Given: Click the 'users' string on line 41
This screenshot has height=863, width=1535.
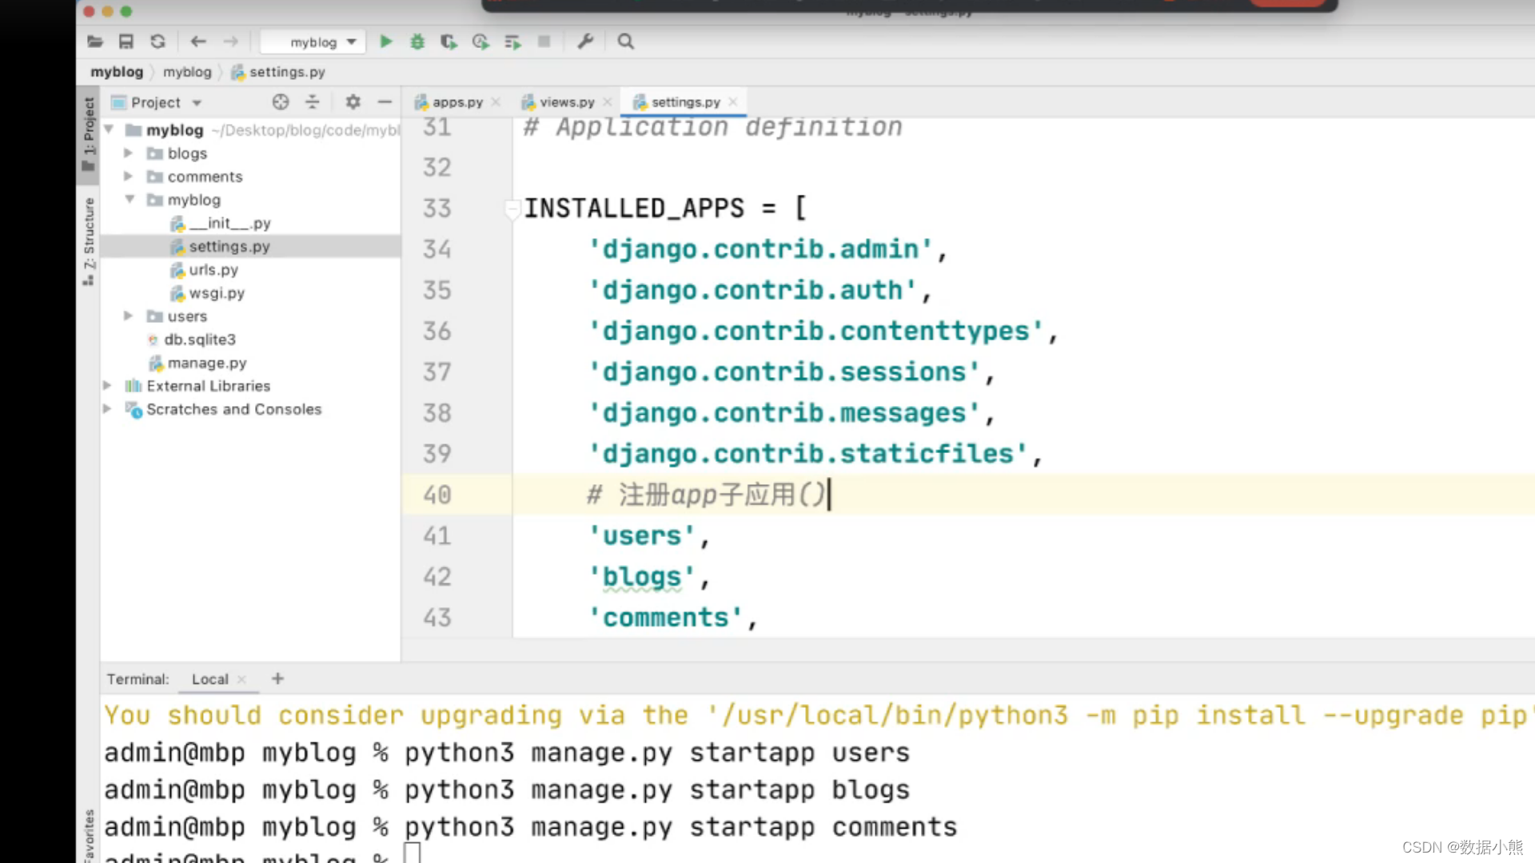Looking at the screenshot, I should 642,536.
